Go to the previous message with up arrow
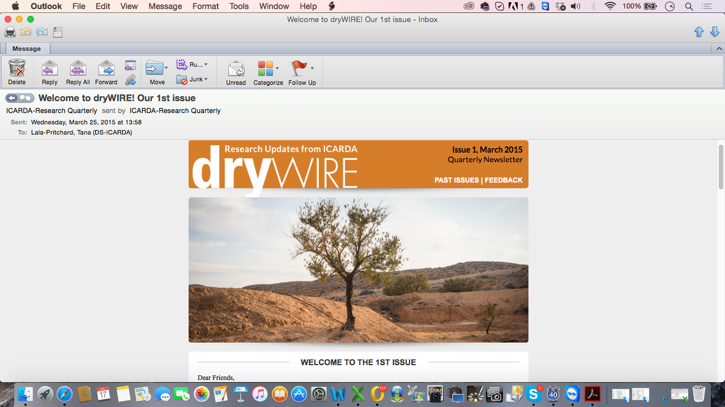This screenshot has height=407, width=725. [699, 32]
